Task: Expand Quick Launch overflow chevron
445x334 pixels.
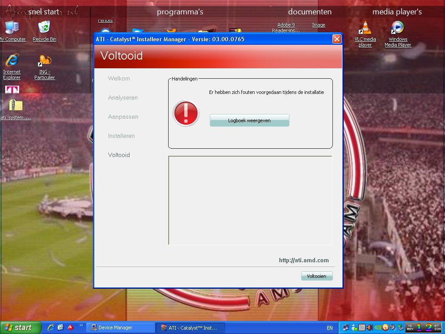Action: pos(81,325)
